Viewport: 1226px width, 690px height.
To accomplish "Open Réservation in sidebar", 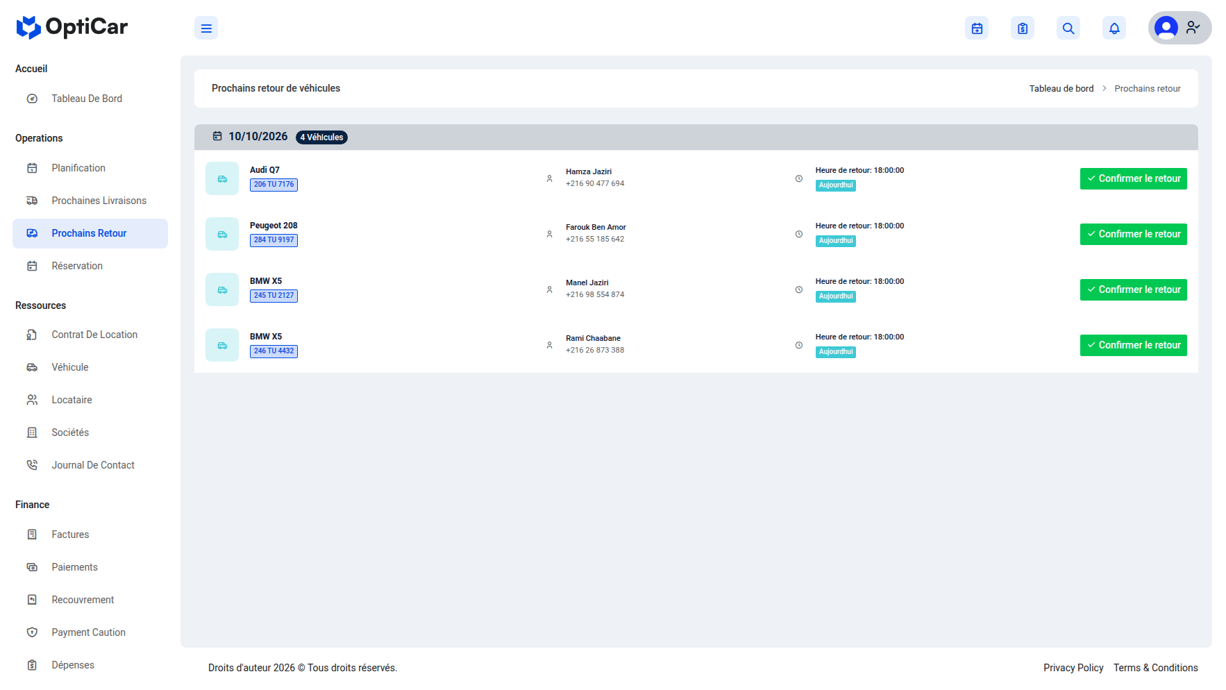I will (x=90, y=266).
